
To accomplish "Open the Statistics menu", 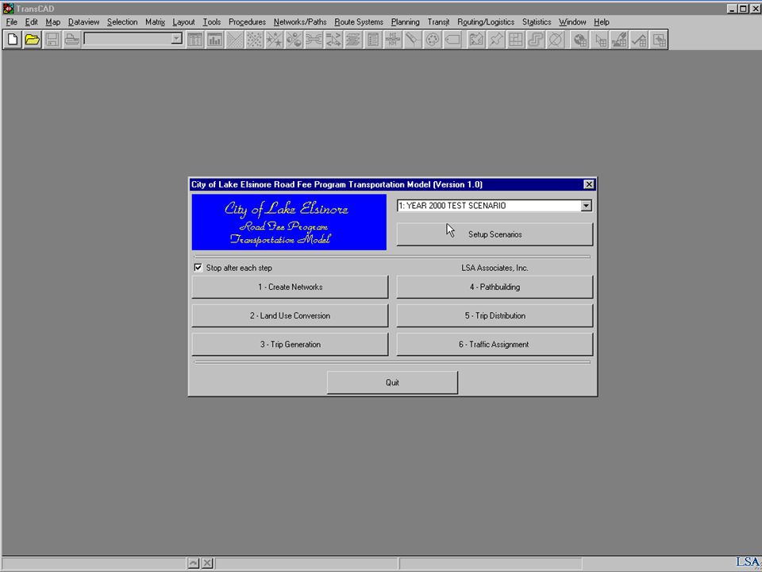I will point(537,22).
